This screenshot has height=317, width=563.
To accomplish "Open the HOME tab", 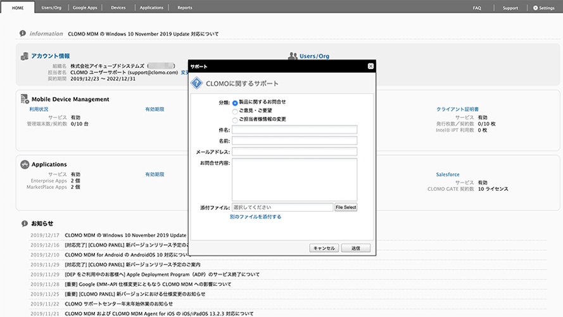I will [x=18, y=8].
